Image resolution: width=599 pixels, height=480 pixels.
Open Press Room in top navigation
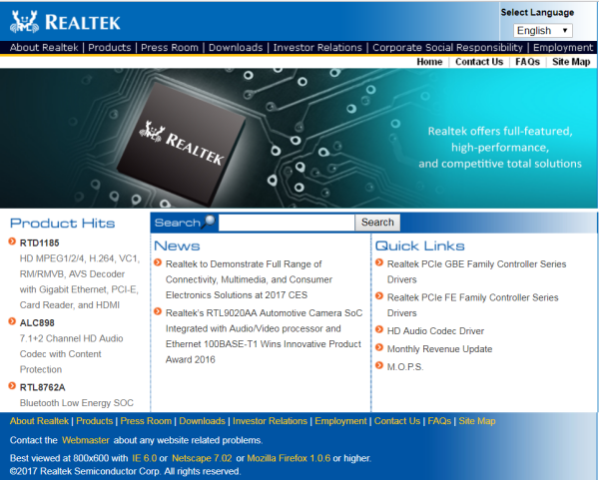coord(170,47)
